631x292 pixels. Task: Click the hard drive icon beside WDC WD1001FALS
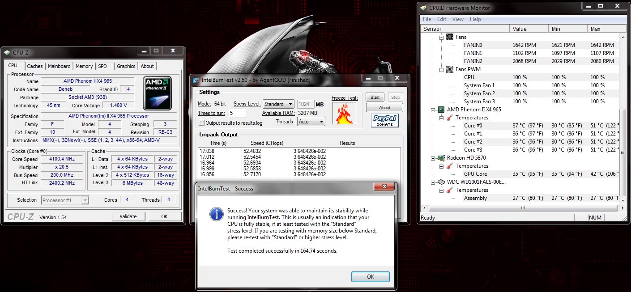click(441, 182)
